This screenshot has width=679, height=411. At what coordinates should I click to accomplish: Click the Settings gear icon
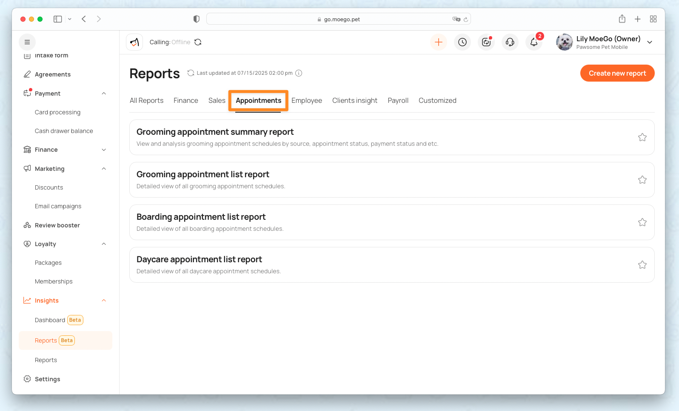coord(27,379)
